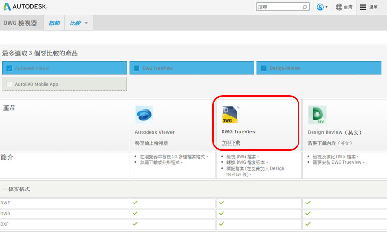Open the hamburger menu icon
387x232 pixels.
coord(363,7)
